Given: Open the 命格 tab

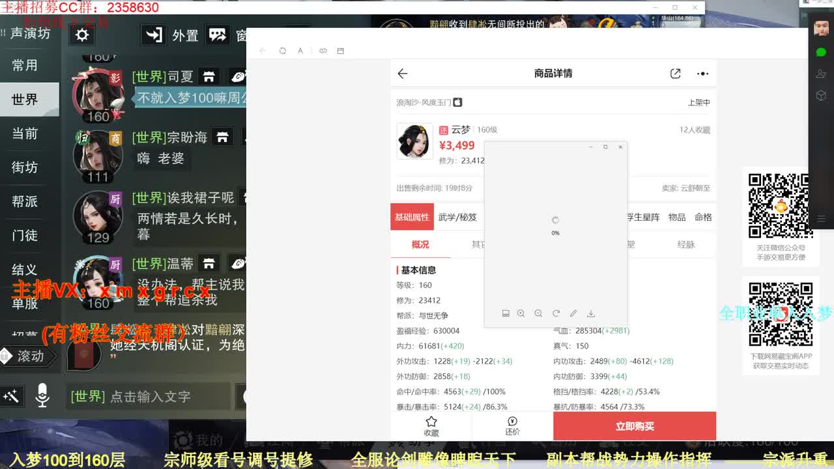Looking at the screenshot, I should coord(703,217).
